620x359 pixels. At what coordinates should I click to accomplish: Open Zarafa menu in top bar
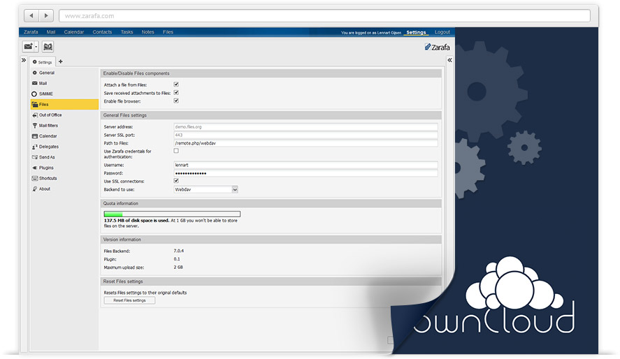pyautogui.click(x=31, y=32)
